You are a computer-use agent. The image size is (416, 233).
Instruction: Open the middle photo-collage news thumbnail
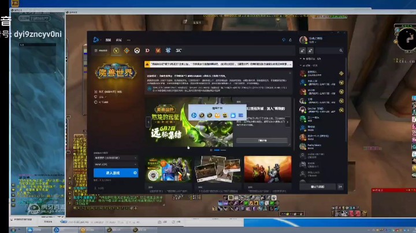[x=218, y=170]
